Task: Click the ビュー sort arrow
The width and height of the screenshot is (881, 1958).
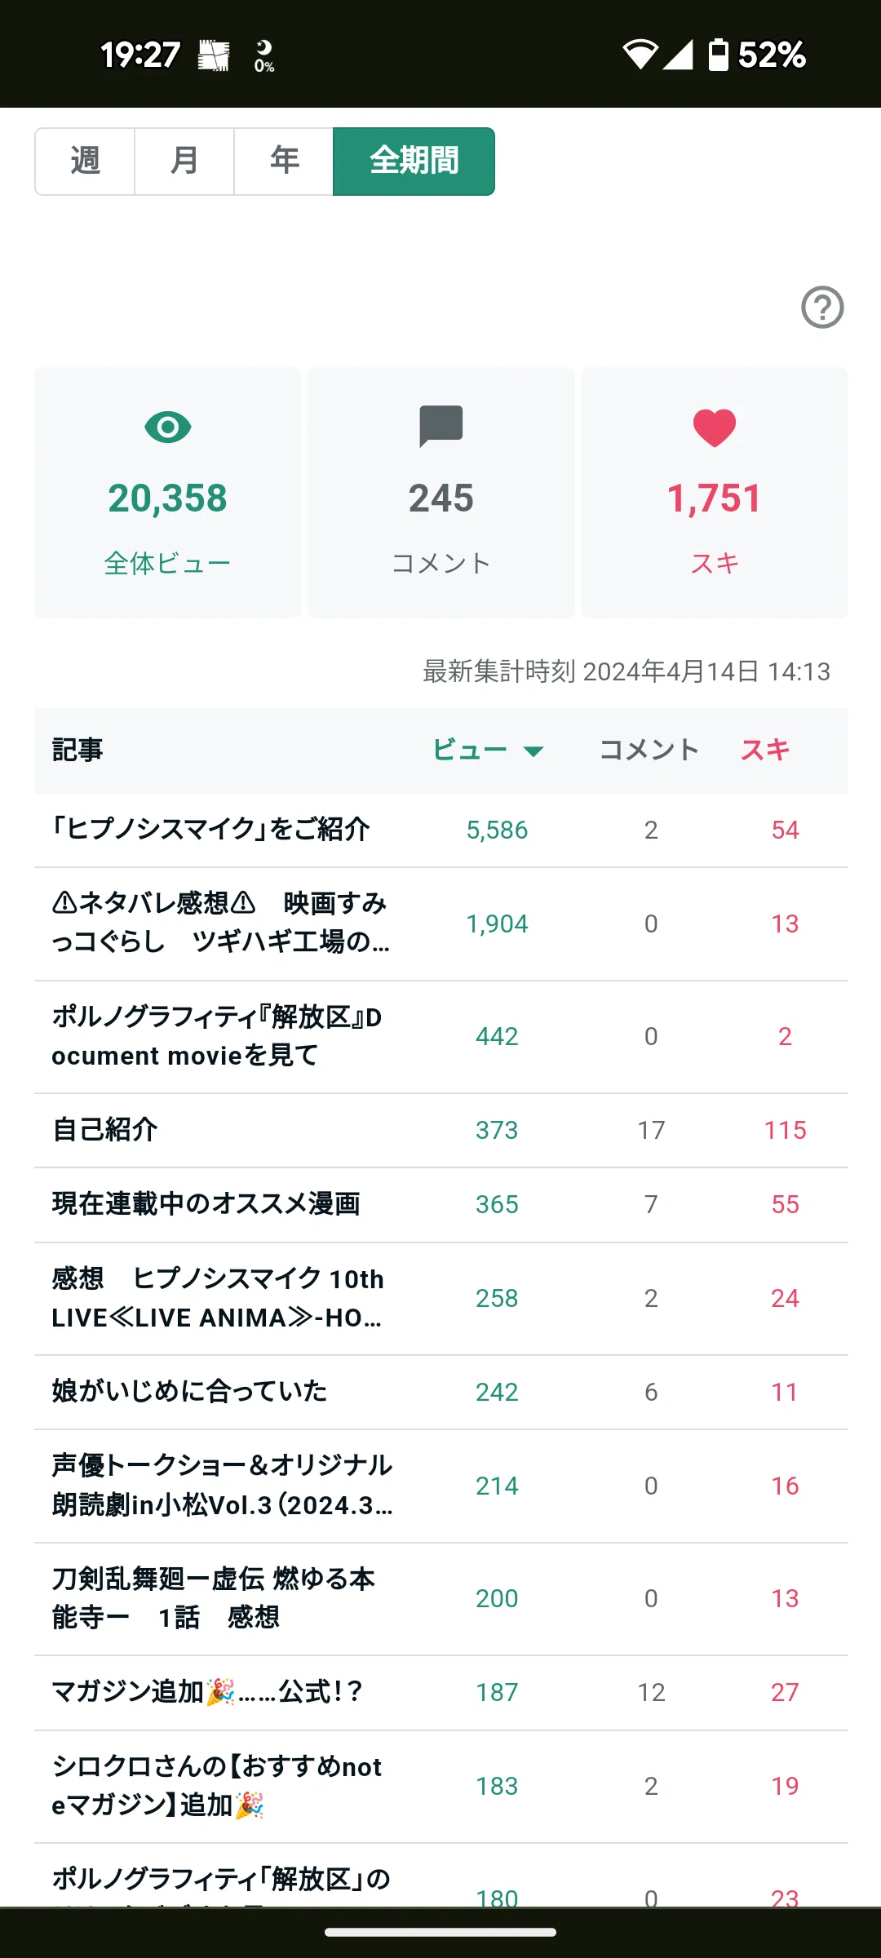Action: (x=533, y=751)
